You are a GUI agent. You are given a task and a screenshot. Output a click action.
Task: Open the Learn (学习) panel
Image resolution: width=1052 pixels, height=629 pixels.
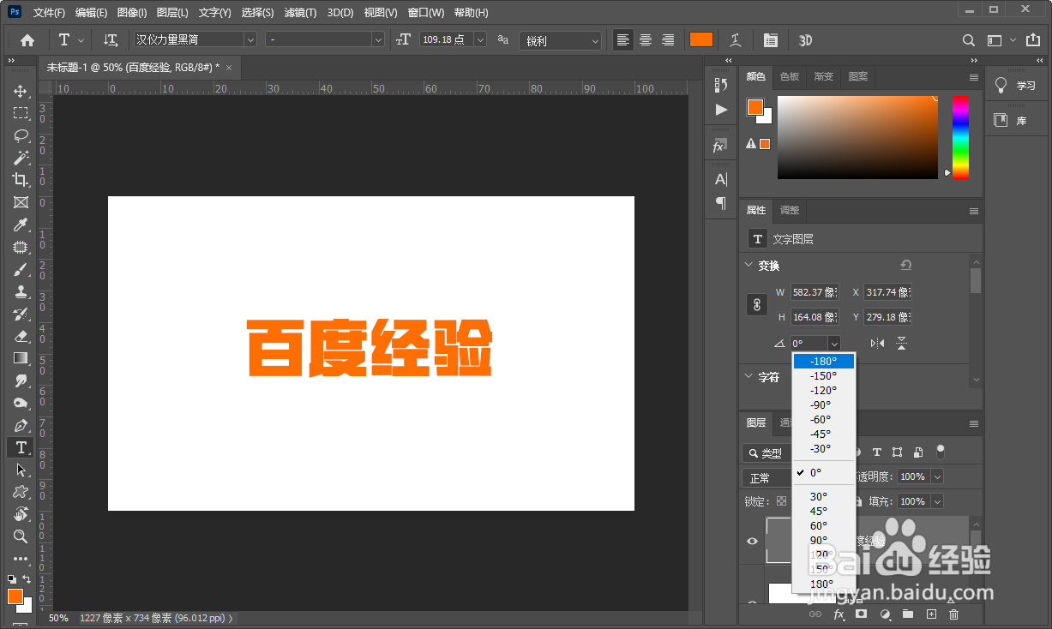1014,86
